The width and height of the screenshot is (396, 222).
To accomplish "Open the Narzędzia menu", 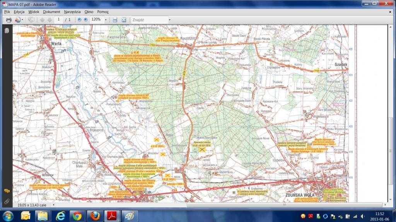I will pos(72,12).
